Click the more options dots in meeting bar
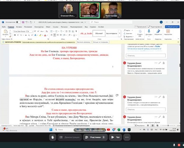 tap(127, 137)
